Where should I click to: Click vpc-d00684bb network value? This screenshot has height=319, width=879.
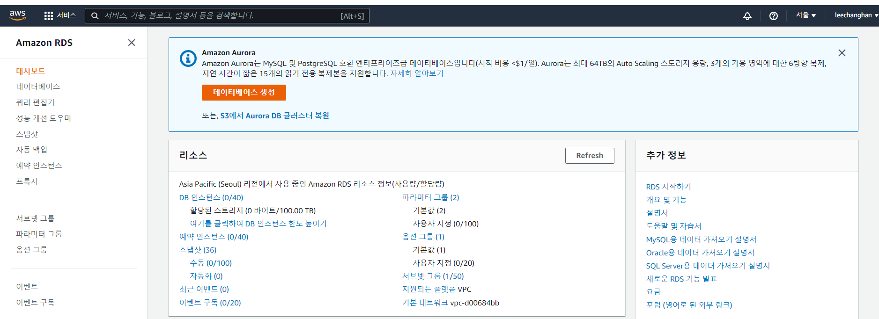point(475,303)
